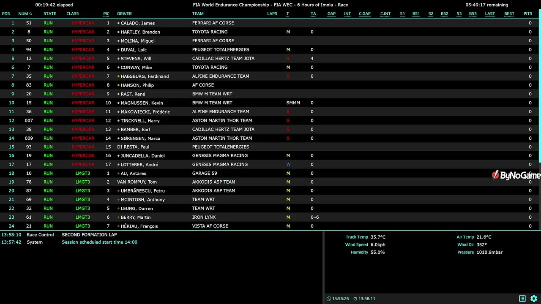Click the S3 column header
This screenshot has height=304, width=541.
pos(459,14)
